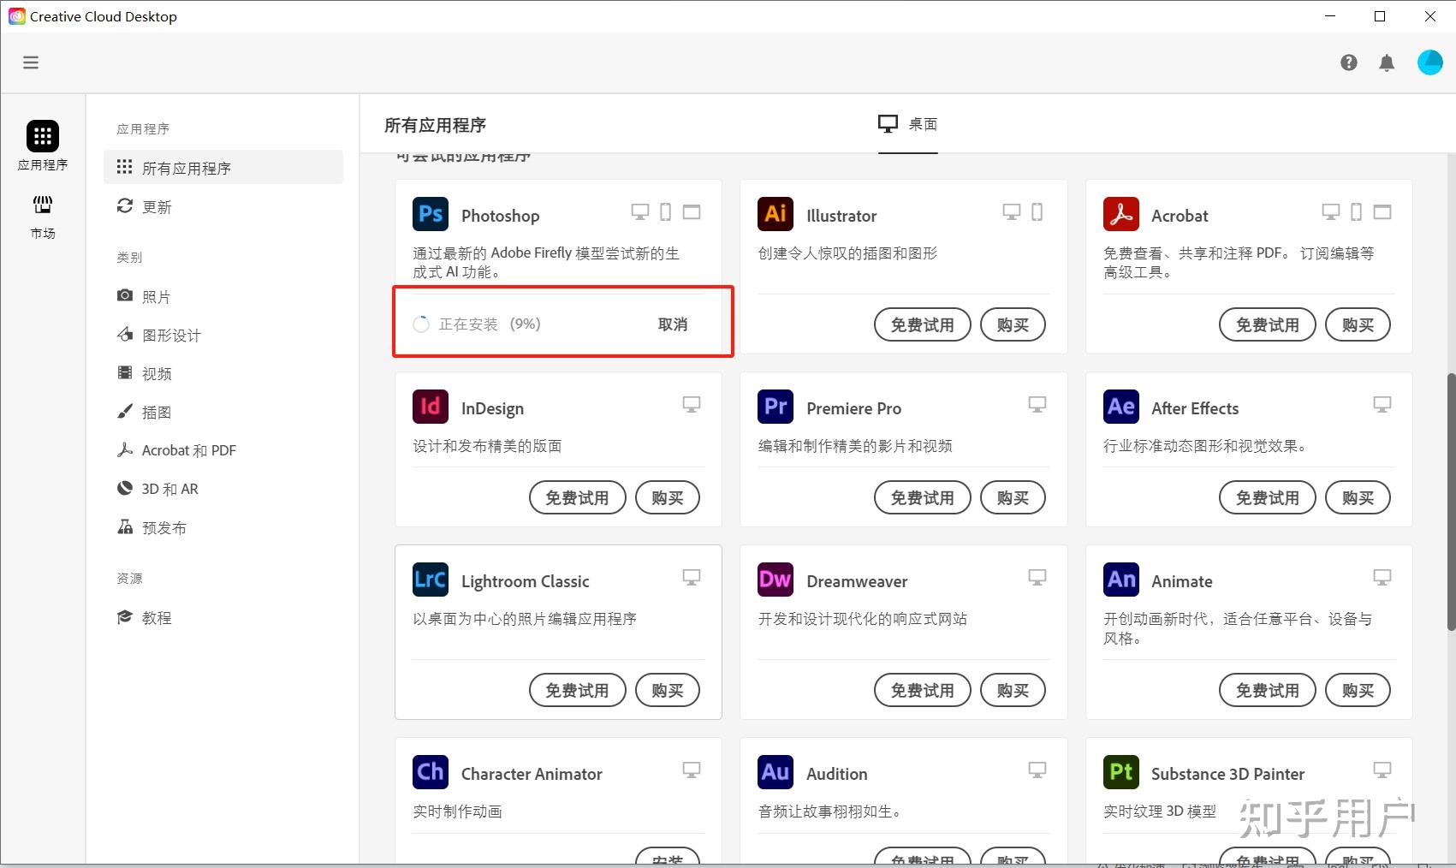Click 免费试用 for Dreamweaver
Image resolution: width=1456 pixels, height=868 pixels.
pyautogui.click(x=923, y=690)
